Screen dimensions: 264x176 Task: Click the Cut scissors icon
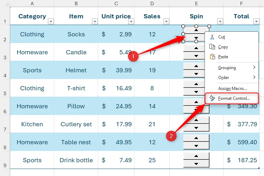pos(212,37)
